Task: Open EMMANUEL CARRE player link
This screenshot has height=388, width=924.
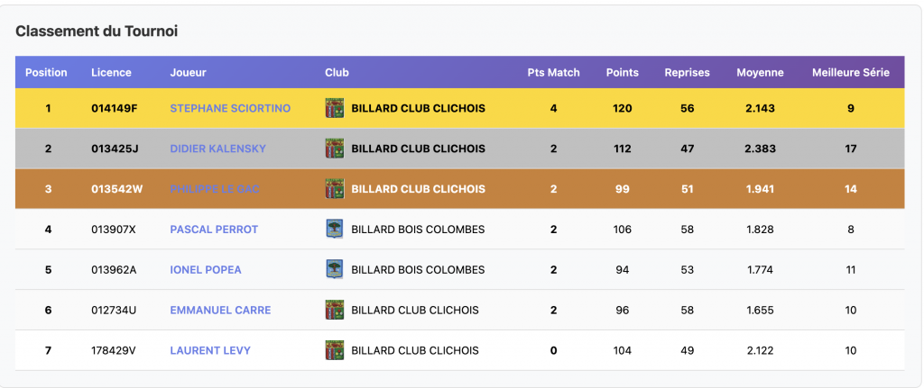Action: coord(220,311)
